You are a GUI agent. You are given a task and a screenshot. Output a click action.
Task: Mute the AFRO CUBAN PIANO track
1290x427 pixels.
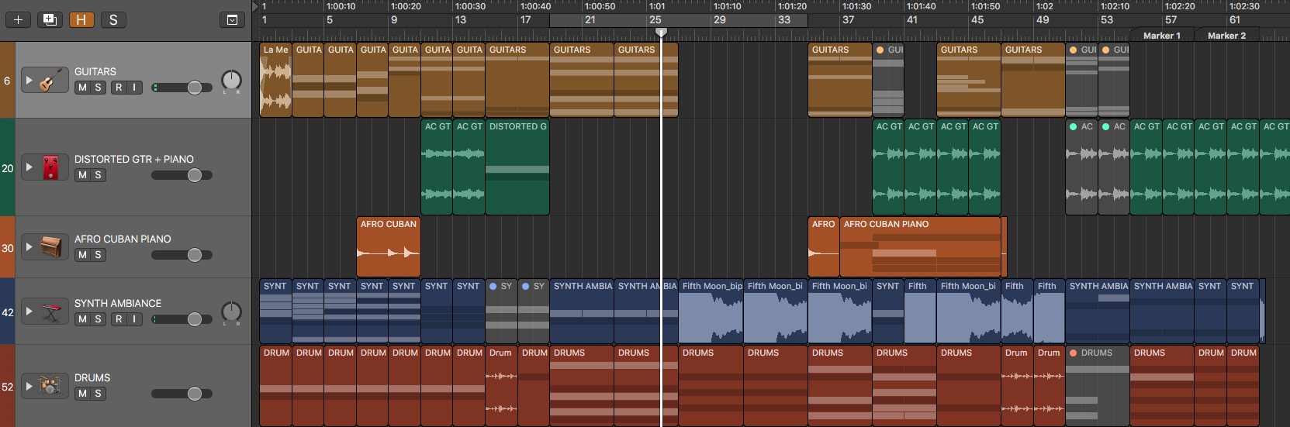pyautogui.click(x=82, y=255)
